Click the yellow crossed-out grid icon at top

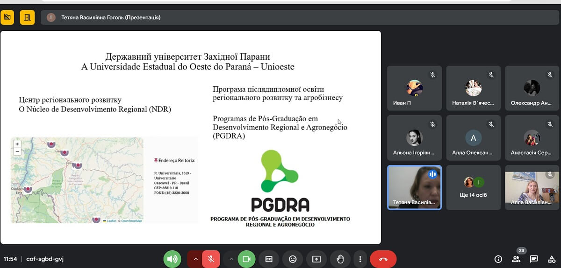click(7, 18)
